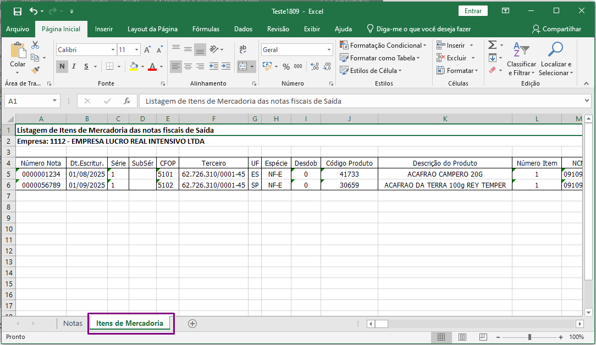Viewport: 596px width, 345px height.
Task: Click the Compartilhar button
Action: click(556, 29)
